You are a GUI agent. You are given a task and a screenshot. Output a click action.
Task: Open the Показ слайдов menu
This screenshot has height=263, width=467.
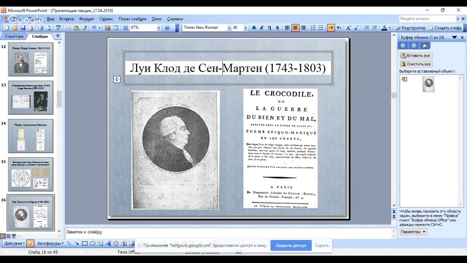132,19
